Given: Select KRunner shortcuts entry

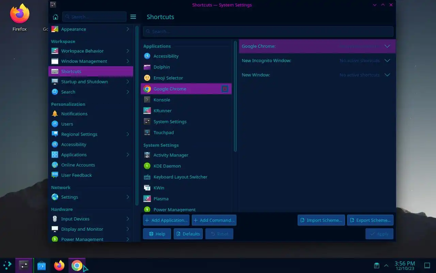Looking at the screenshot, I should (x=186, y=111).
